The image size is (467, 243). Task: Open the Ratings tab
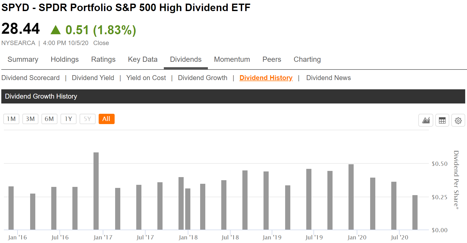click(103, 59)
